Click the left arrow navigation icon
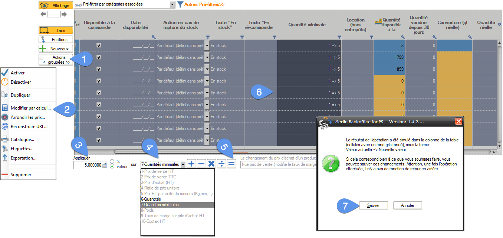Image resolution: width=503 pixels, height=238 pixels. point(43,14)
